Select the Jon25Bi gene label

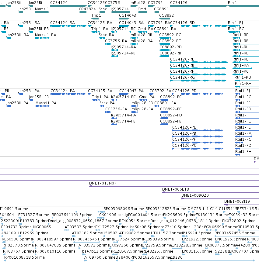[x=35, y=3]
